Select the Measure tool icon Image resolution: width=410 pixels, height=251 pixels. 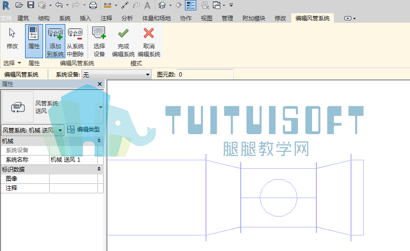(107, 5)
